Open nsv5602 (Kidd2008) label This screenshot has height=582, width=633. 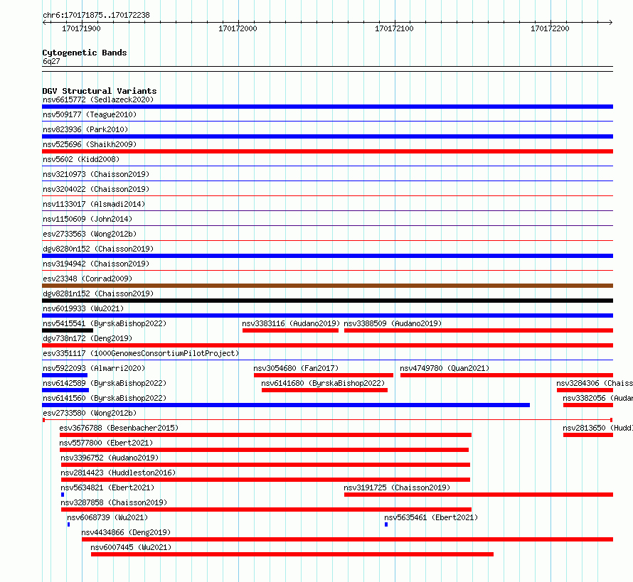pyautogui.click(x=81, y=159)
